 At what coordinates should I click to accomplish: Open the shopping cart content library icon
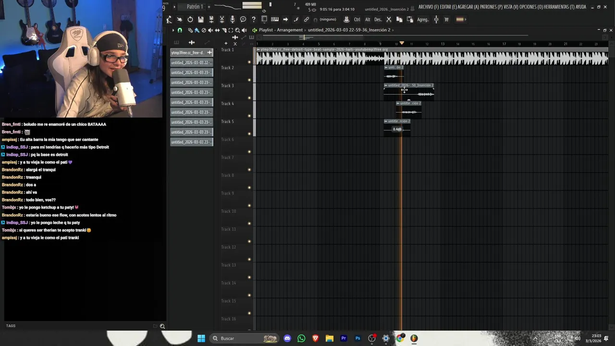pos(446,19)
